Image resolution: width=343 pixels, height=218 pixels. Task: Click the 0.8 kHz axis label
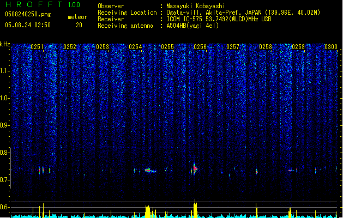5,153
